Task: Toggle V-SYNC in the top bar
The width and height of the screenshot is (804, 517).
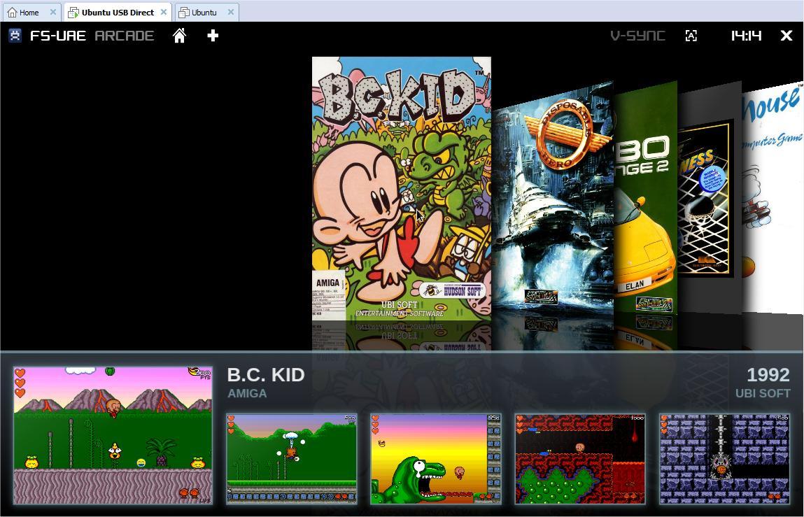Action: coord(638,36)
